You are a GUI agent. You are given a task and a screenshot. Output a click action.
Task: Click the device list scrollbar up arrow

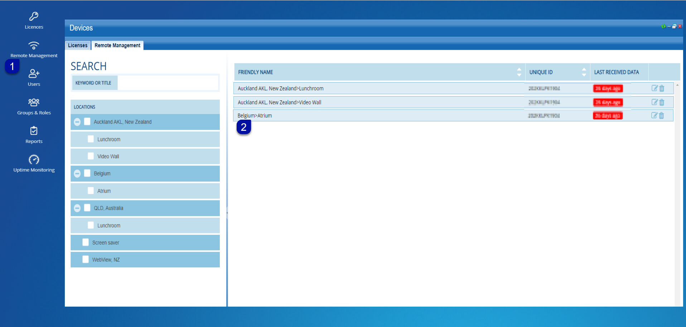[677, 85]
